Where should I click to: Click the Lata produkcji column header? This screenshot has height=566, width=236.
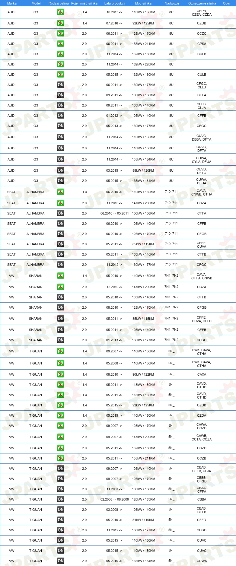115,3
